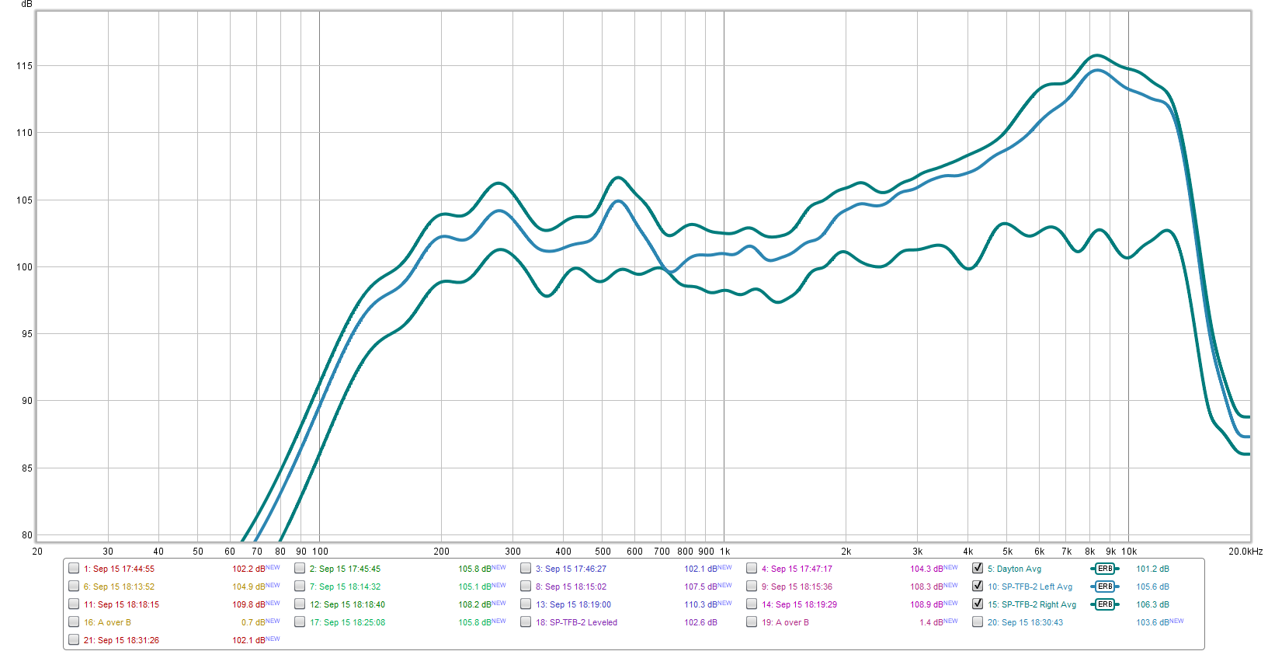Enable trace 1: Sep 15 17:44:55 checkbox
This screenshot has height=651, width=1268.
click(x=74, y=568)
